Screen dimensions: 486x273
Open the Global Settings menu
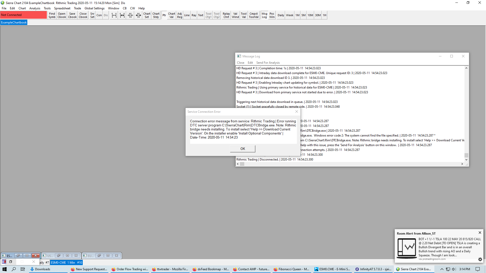click(x=94, y=8)
